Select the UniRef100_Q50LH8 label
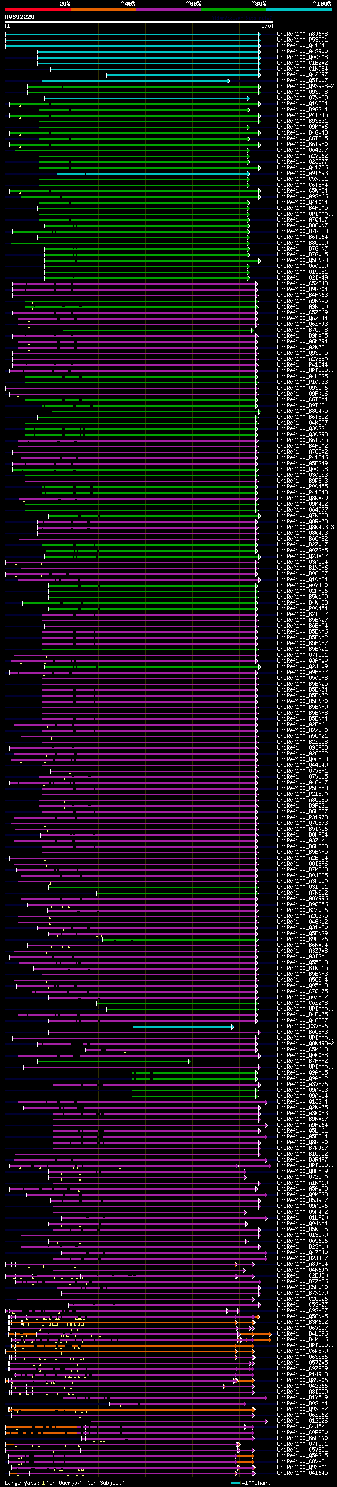The image size is (337, 1487). [x=302, y=678]
